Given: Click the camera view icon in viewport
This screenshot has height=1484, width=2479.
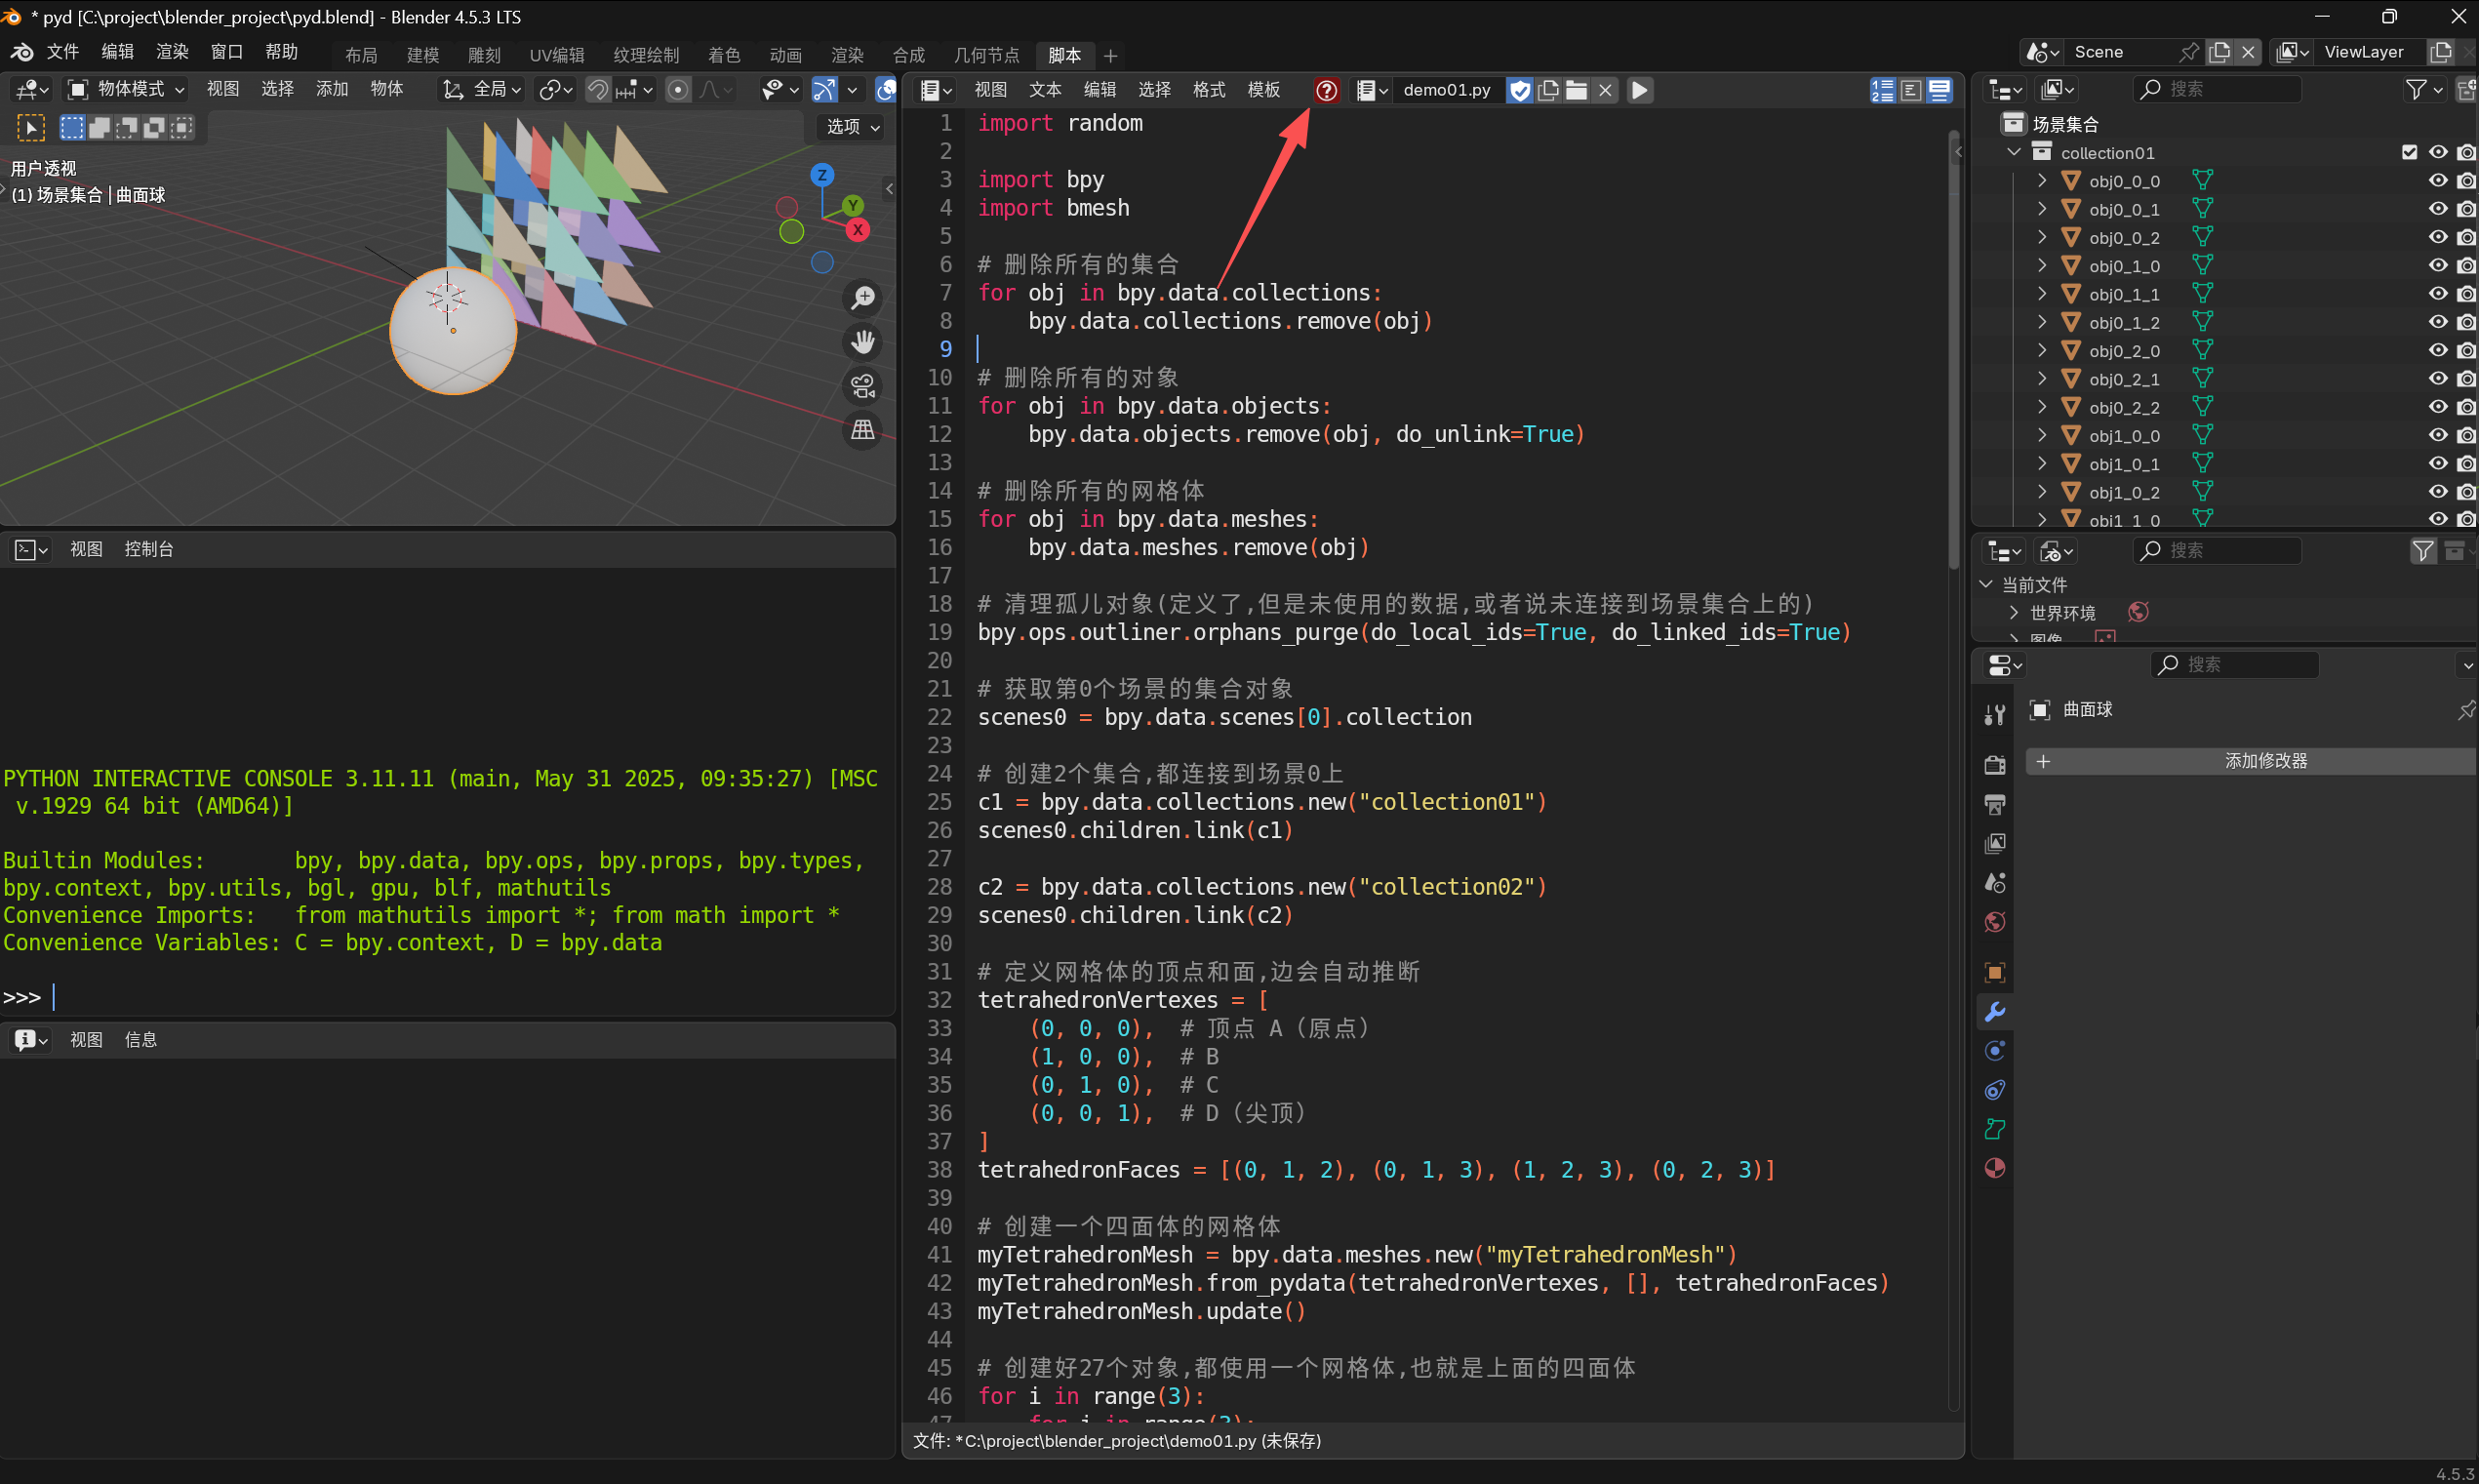Looking at the screenshot, I should pyautogui.click(x=862, y=386).
